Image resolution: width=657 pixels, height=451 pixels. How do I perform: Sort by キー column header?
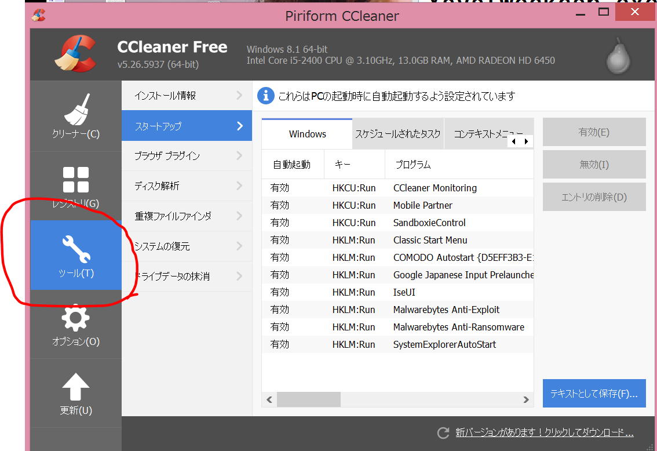point(355,164)
